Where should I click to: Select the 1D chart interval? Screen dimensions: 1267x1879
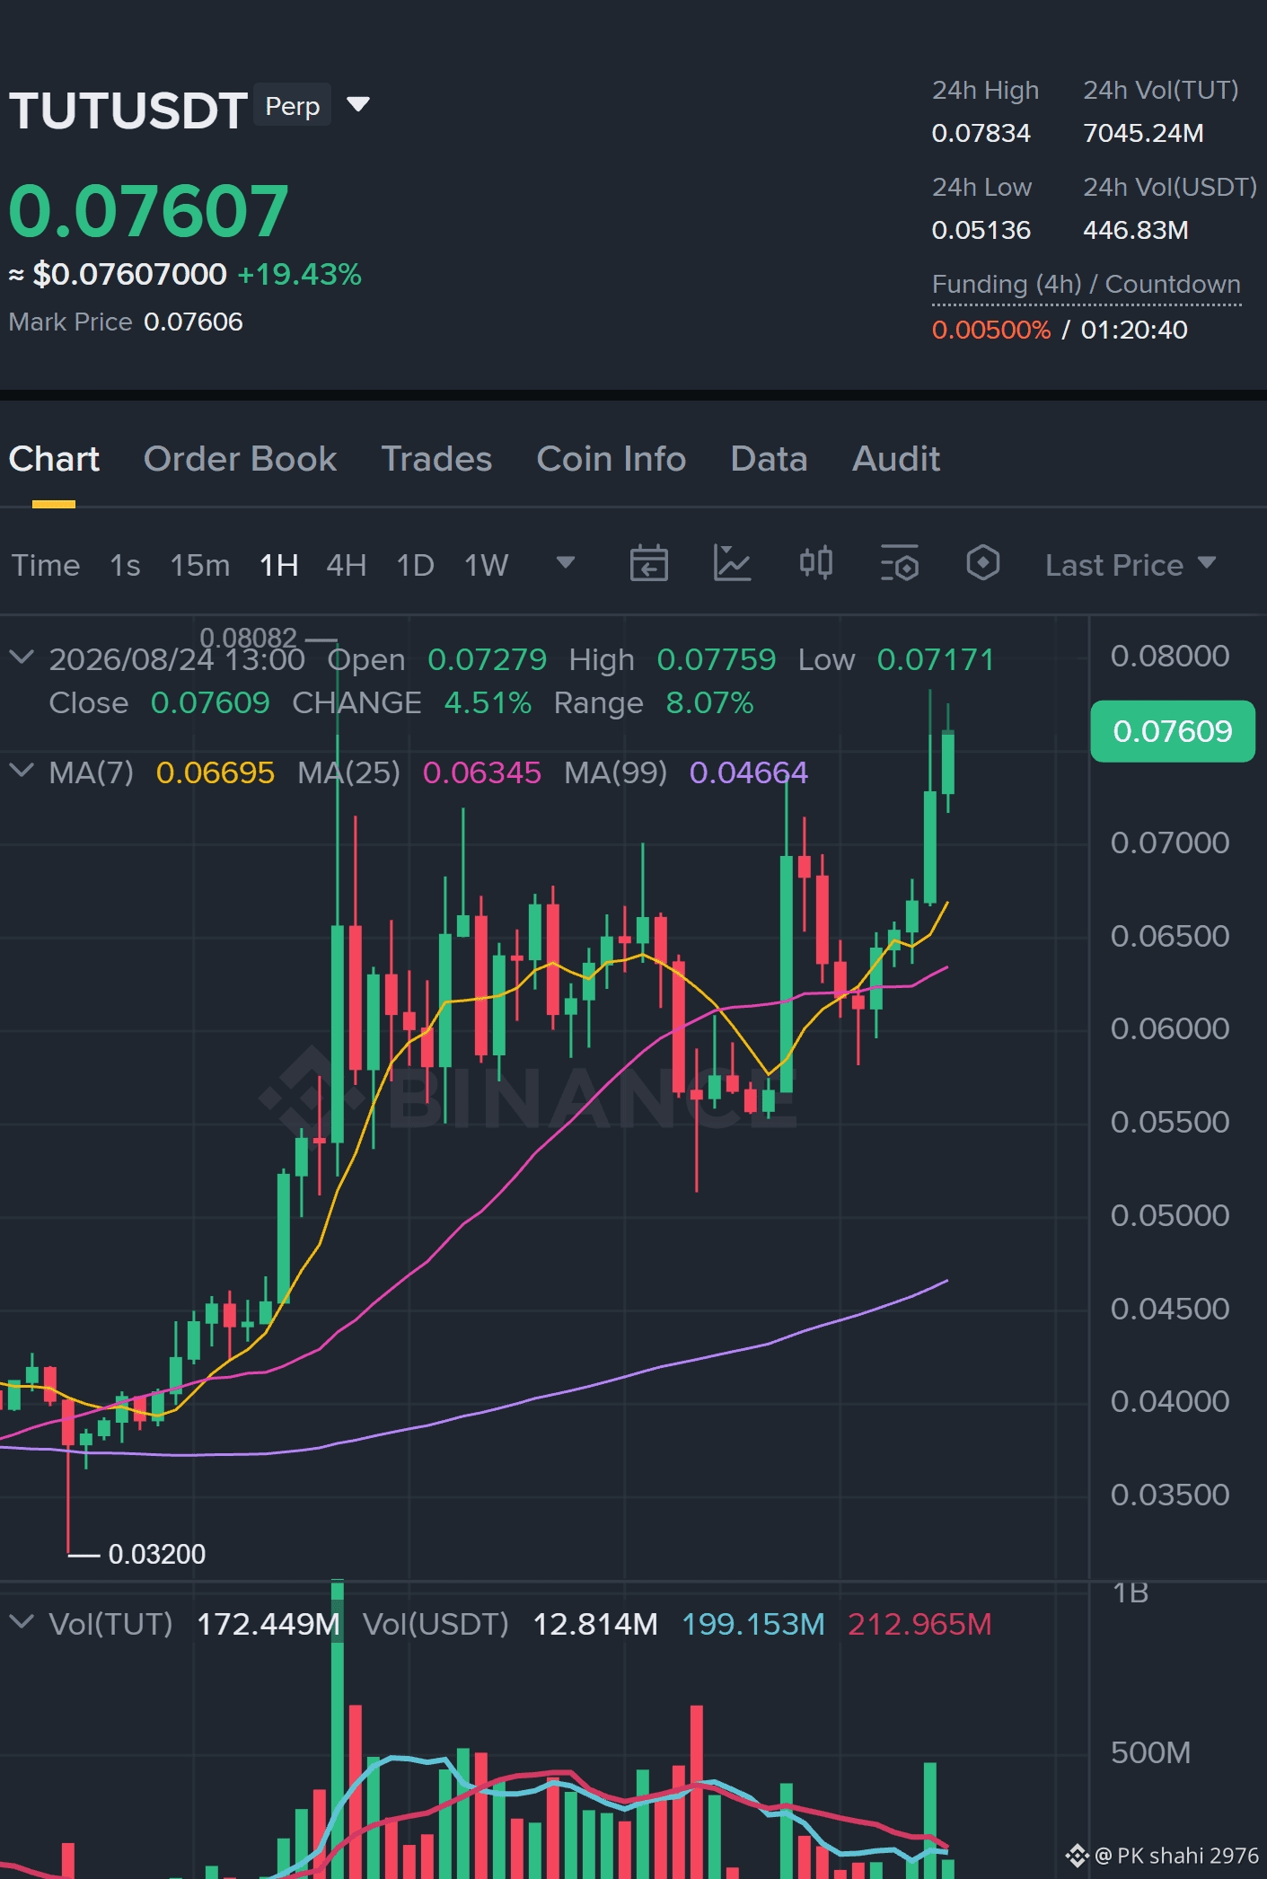pos(415,565)
